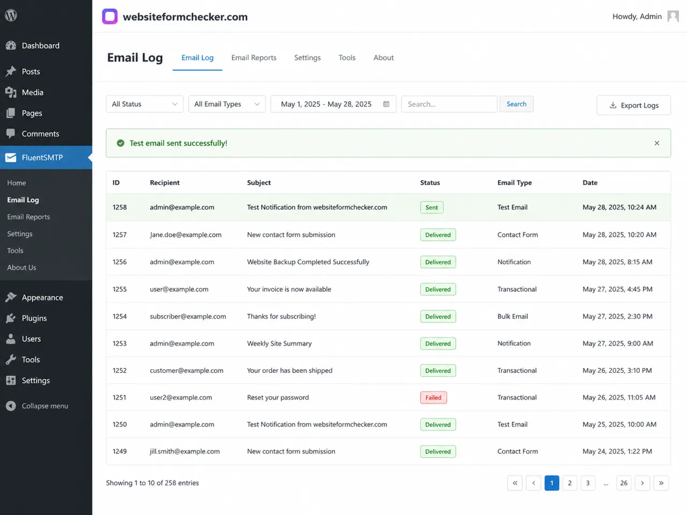Click the Collapse menu arrow icon

tap(11, 406)
